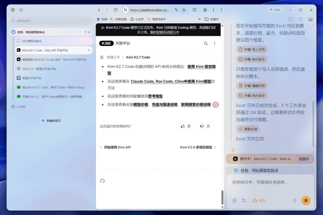
Task: Open chat history clock icon
Action: tap(301, 19)
